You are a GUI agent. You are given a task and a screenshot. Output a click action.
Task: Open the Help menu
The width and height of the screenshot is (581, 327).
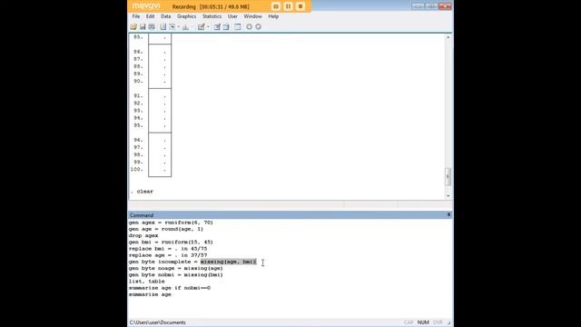pos(273,16)
